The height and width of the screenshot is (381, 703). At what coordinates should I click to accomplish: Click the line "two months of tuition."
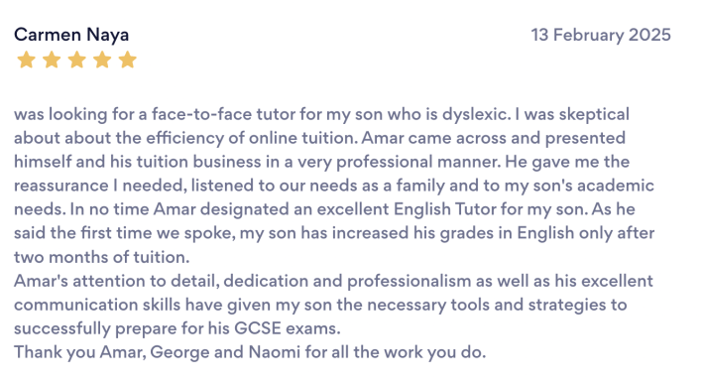102,257
